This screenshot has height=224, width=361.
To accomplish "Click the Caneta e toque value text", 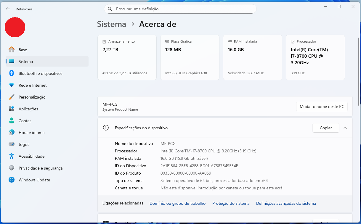I will (x=222, y=188).
